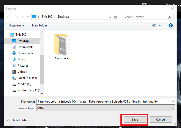Click navigation pane scroll down arrow
Viewport: 181px width, 128px height.
[x=42, y=94]
